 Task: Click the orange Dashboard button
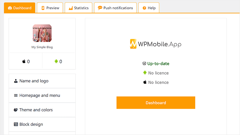pyautogui.click(x=156, y=103)
